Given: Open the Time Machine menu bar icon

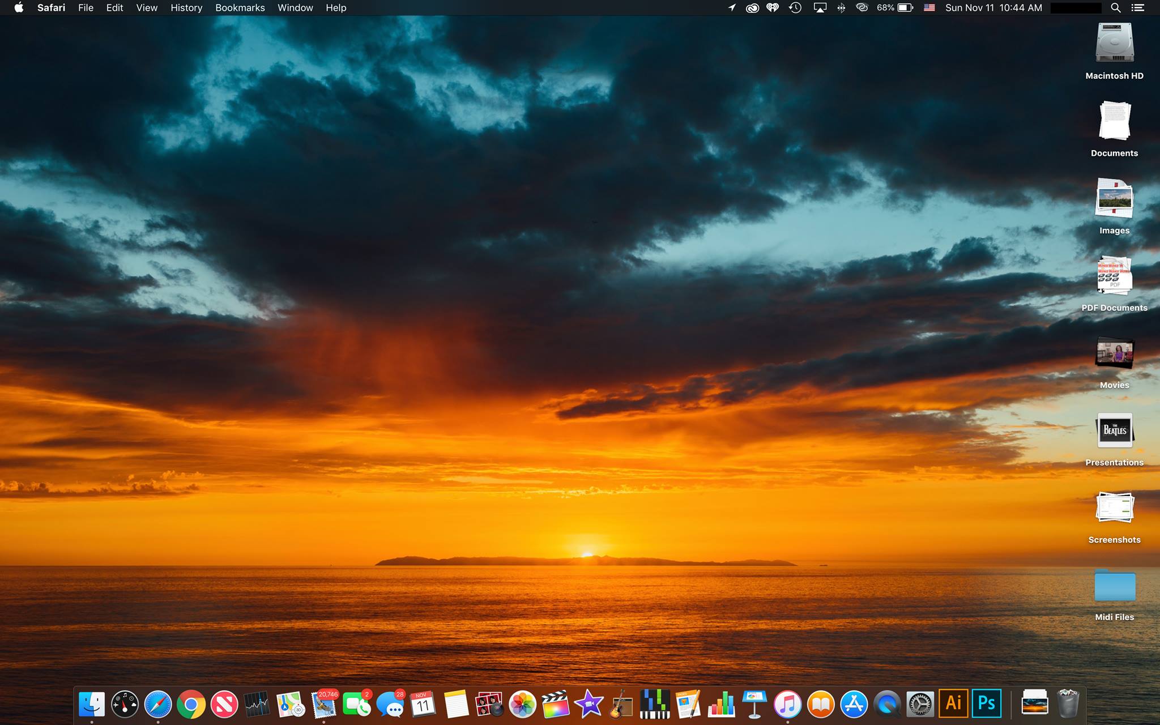Looking at the screenshot, I should coord(795,8).
